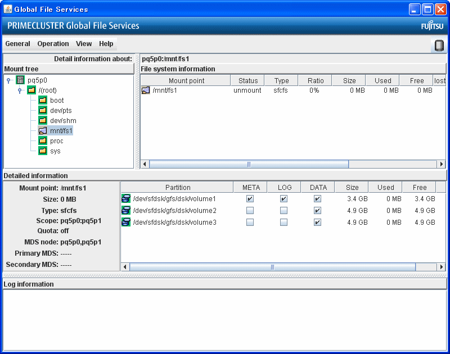
Task: Click the pq5p0 node server icon
Action: [20, 80]
